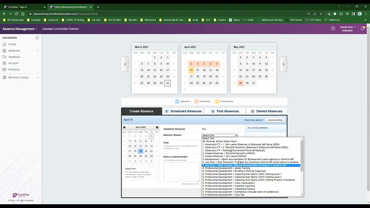
Task: Open the GCC Bookmarks folder
Action: coord(13,20)
